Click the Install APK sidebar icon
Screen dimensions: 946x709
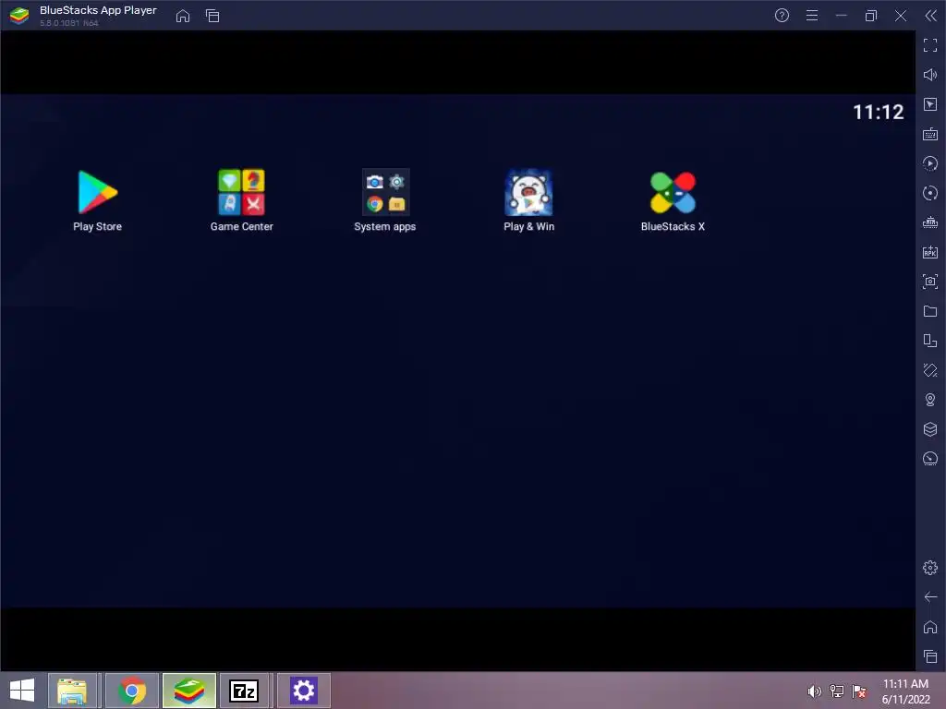coord(930,252)
